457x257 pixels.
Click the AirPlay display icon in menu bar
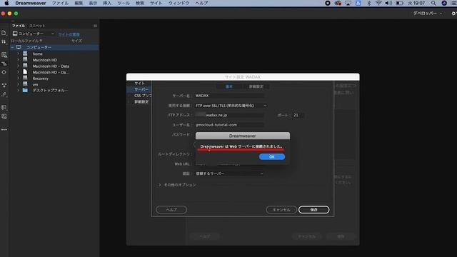pyautogui.click(x=348, y=3)
